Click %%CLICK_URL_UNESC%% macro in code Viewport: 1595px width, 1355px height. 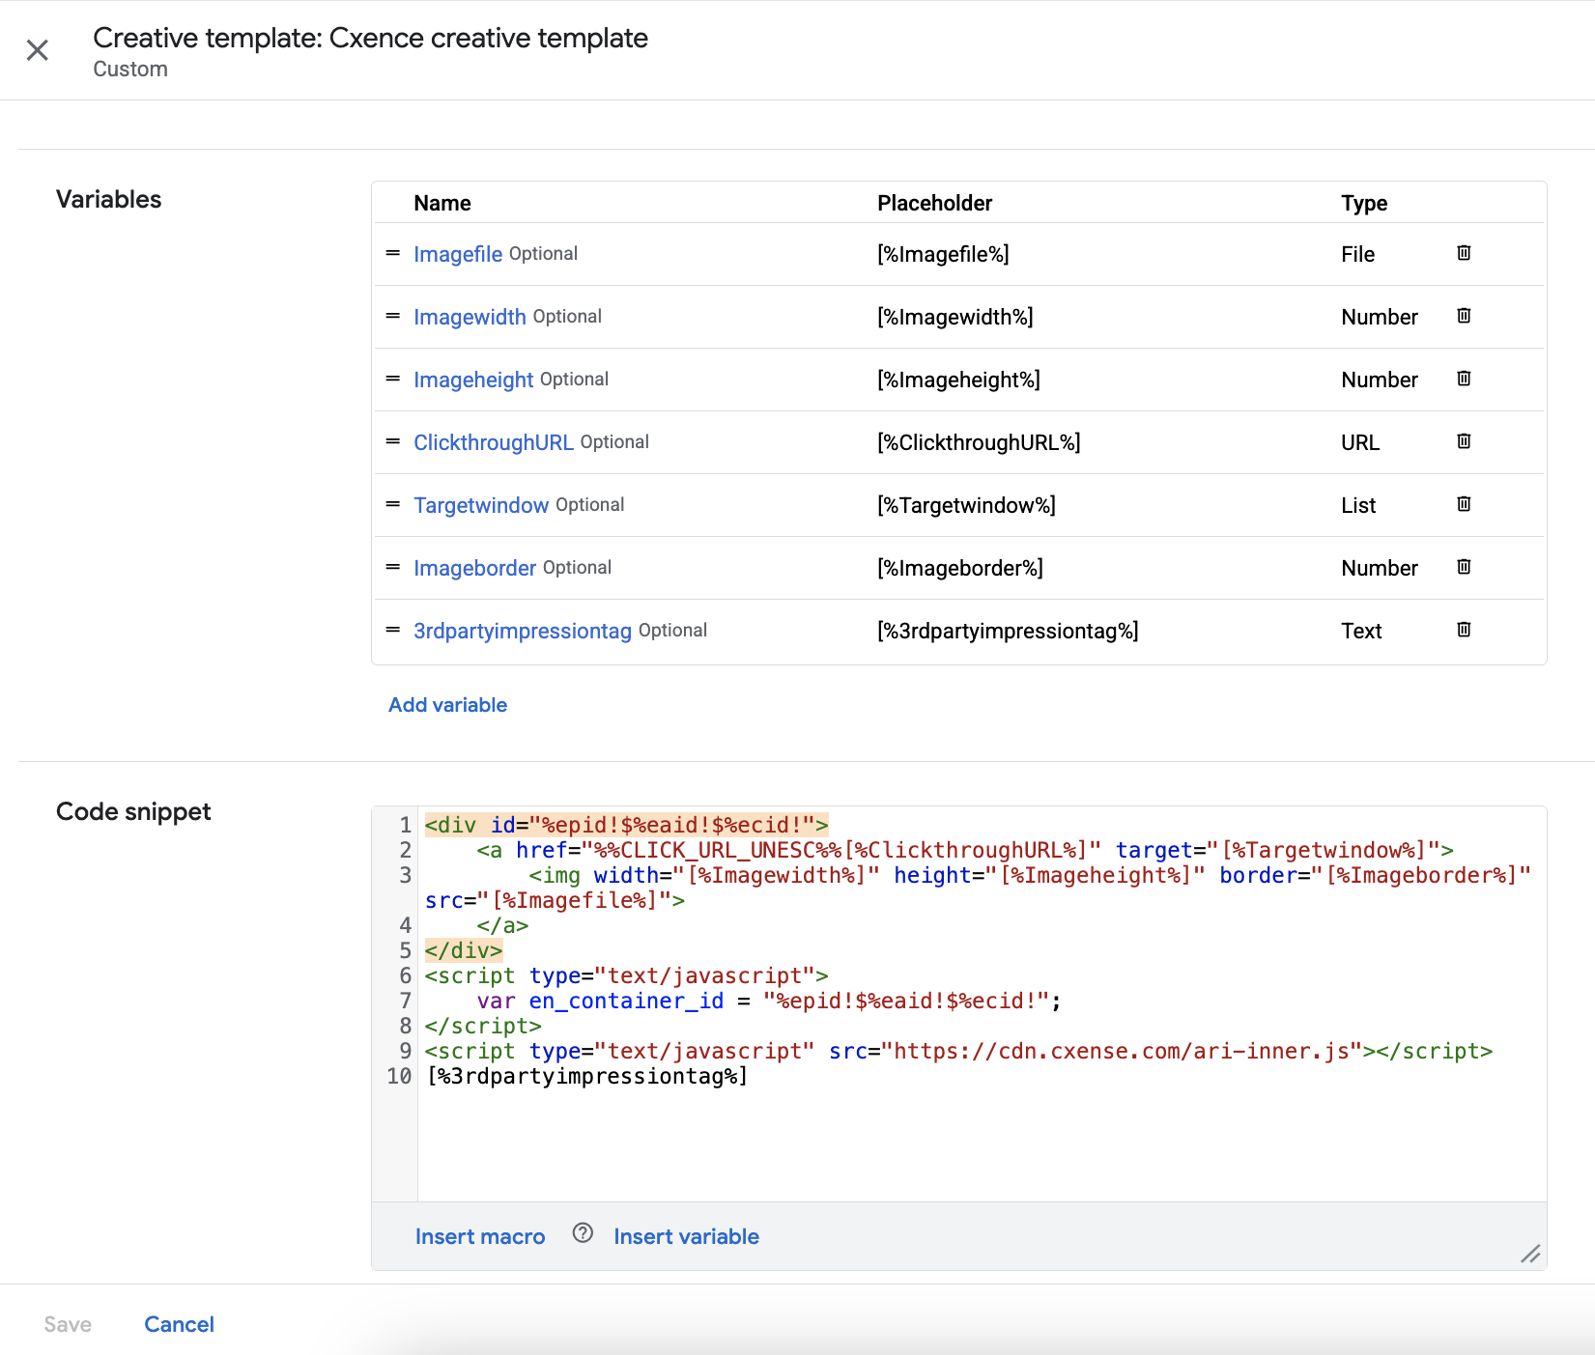pyautogui.click(x=718, y=850)
